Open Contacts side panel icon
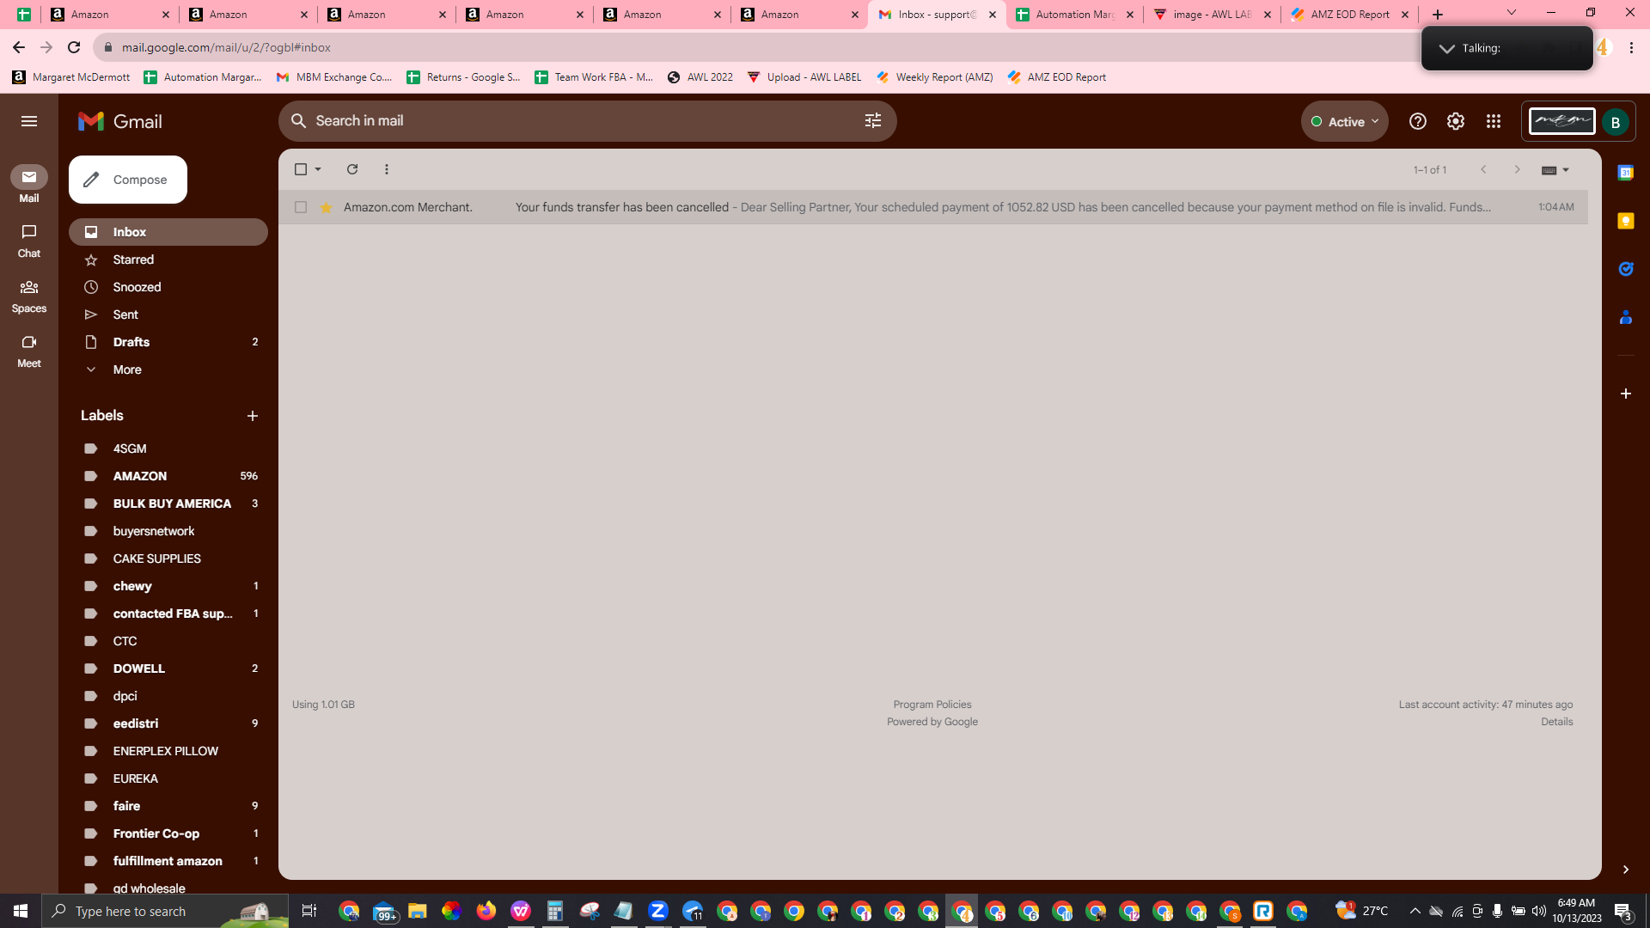 1626,317
